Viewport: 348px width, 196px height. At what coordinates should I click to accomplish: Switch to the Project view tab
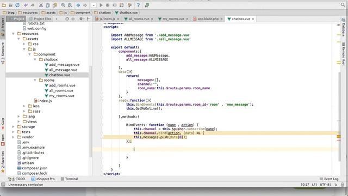pos(16,19)
